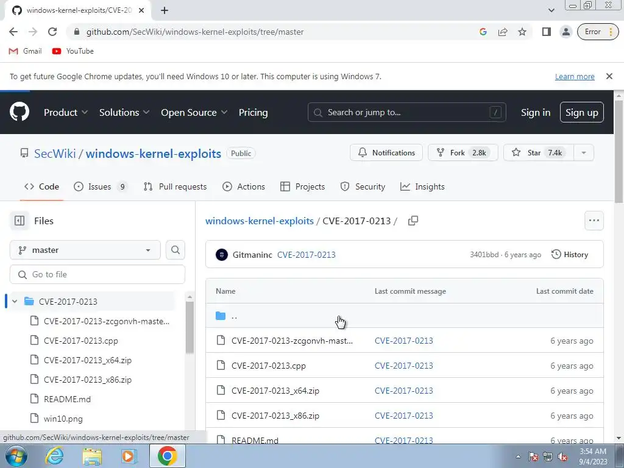Open windows-kernel-exploits breadcrumb link
Screen dimensions: 624x468
(260, 221)
